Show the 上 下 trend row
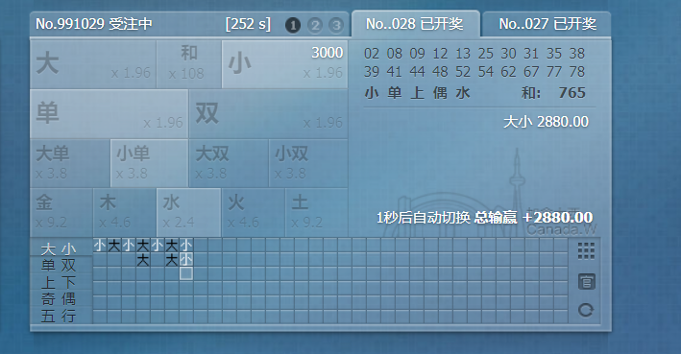This screenshot has height=354, width=681. (59, 282)
